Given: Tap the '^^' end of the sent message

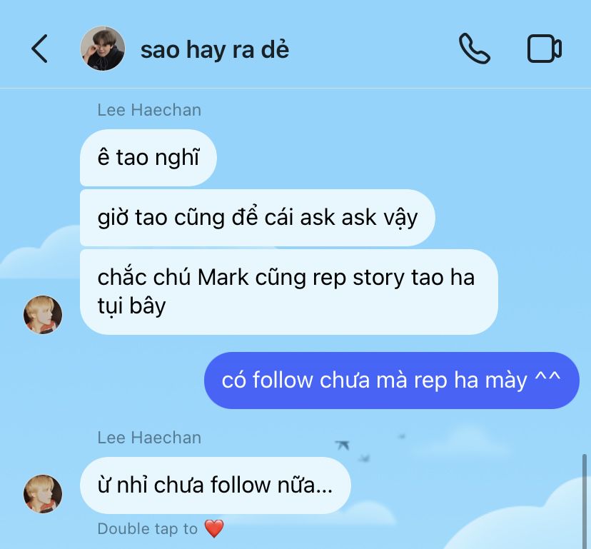Looking at the screenshot, I should coord(547,377).
